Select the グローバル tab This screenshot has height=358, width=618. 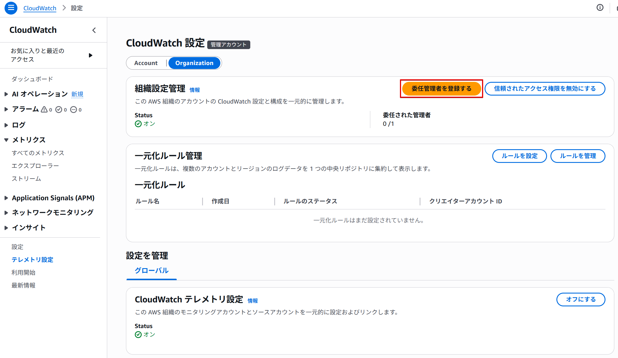(151, 270)
